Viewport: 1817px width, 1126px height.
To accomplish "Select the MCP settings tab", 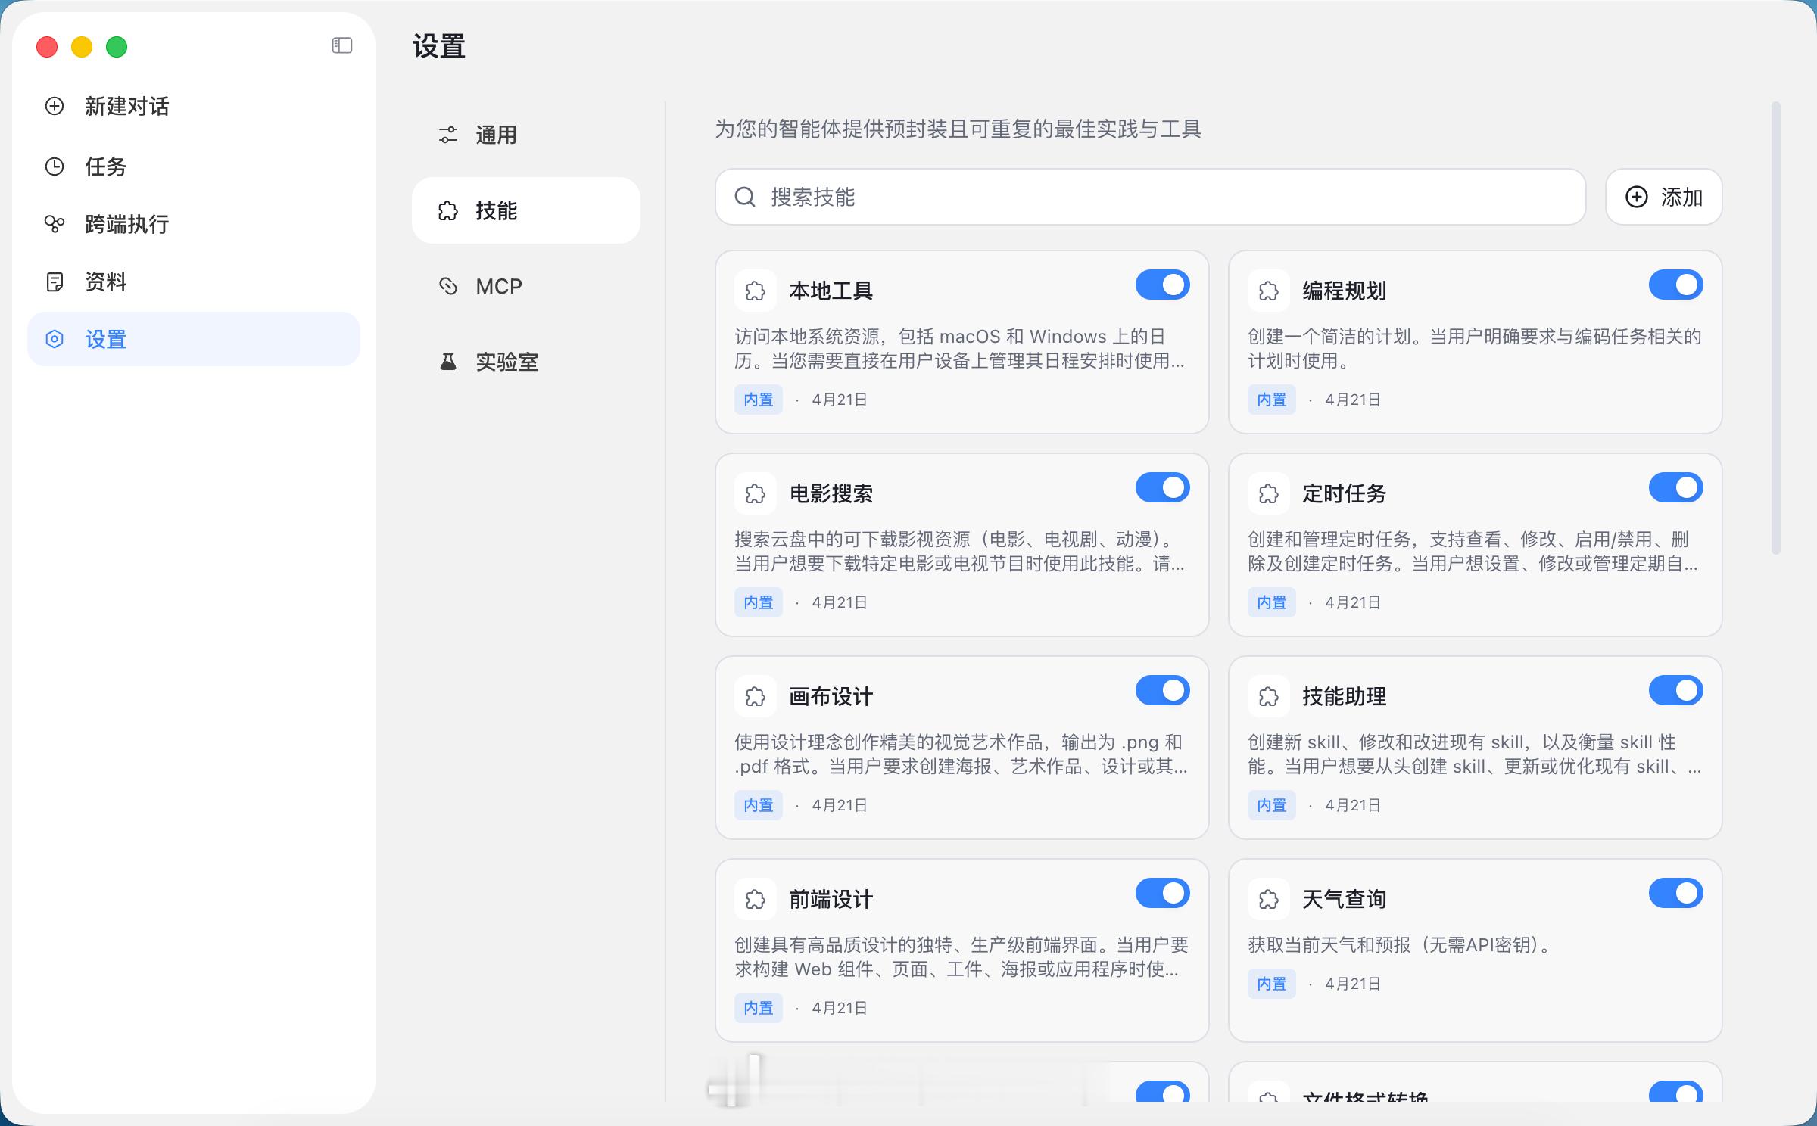I will click(498, 286).
